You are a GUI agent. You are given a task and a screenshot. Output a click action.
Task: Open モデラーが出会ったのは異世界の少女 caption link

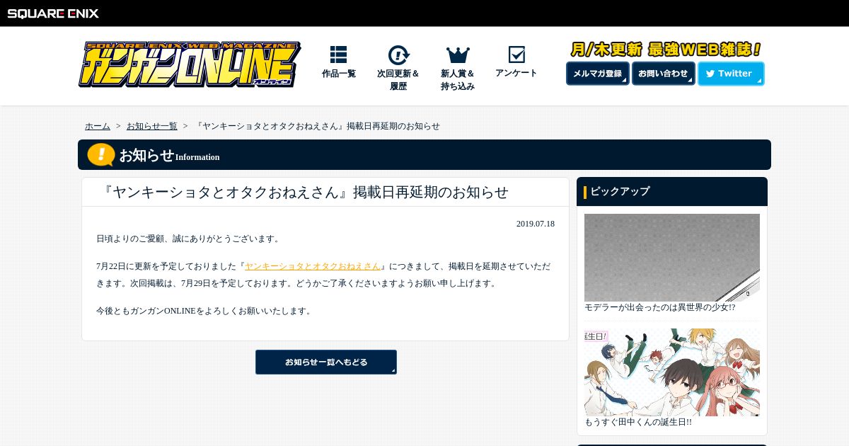(659, 307)
